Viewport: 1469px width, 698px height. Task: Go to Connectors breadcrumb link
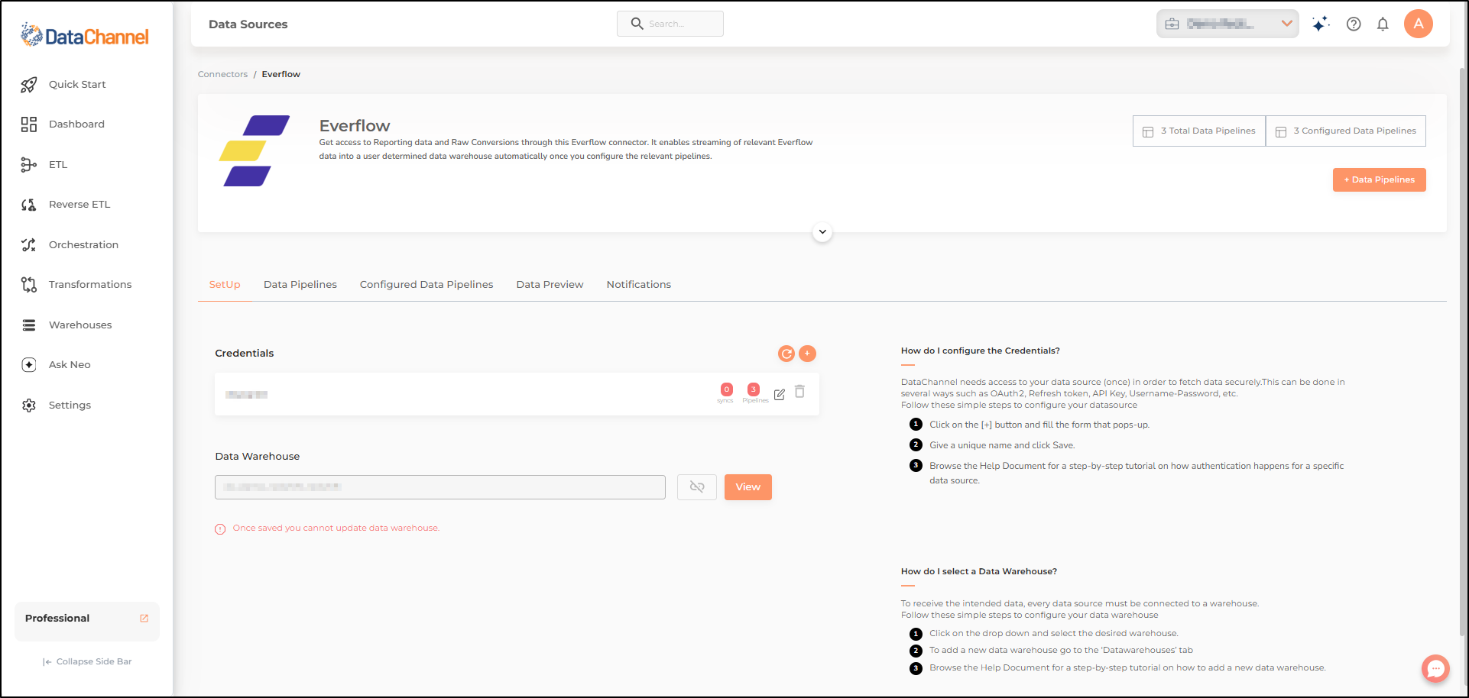[x=222, y=75]
